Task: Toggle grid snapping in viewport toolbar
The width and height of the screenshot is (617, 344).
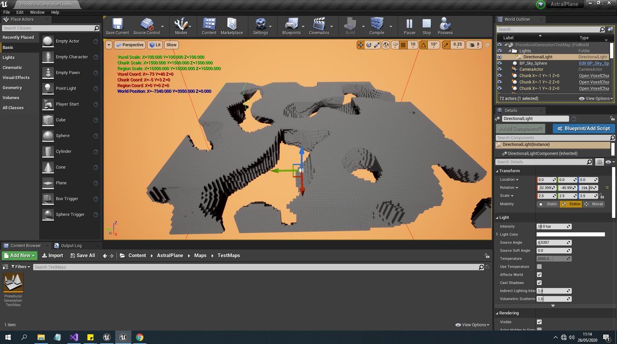Action: click(403, 45)
